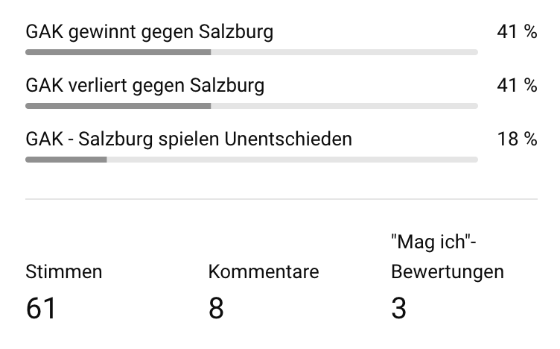
Task: Click the dark filled part of the Unentschieden bar
Action: tap(66, 160)
